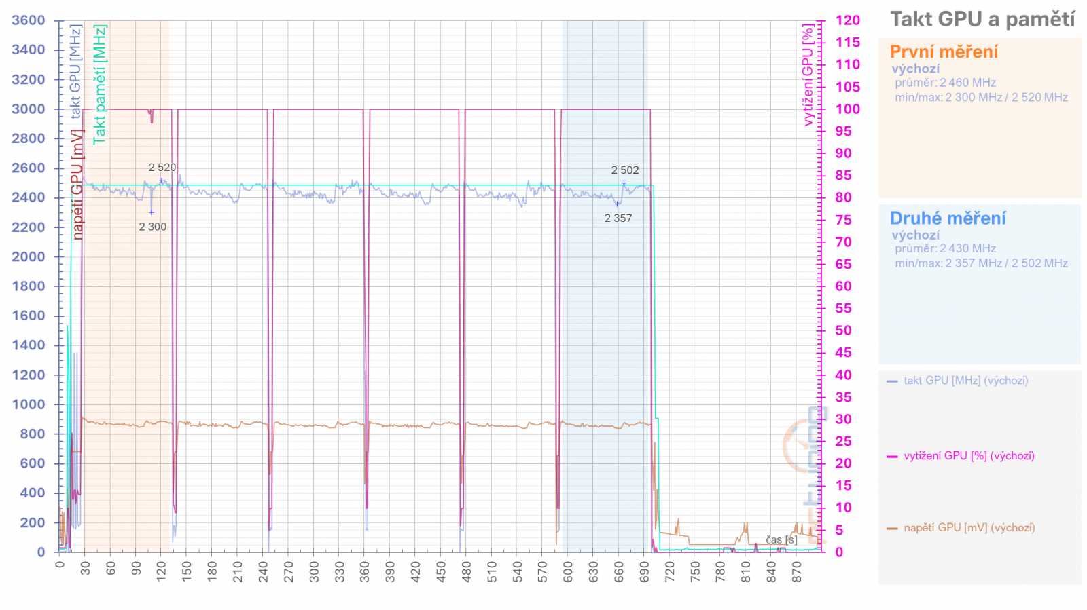Click the 'takt GPU [MHz]' axis title
The height and width of the screenshot is (610, 1087).
point(75,71)
